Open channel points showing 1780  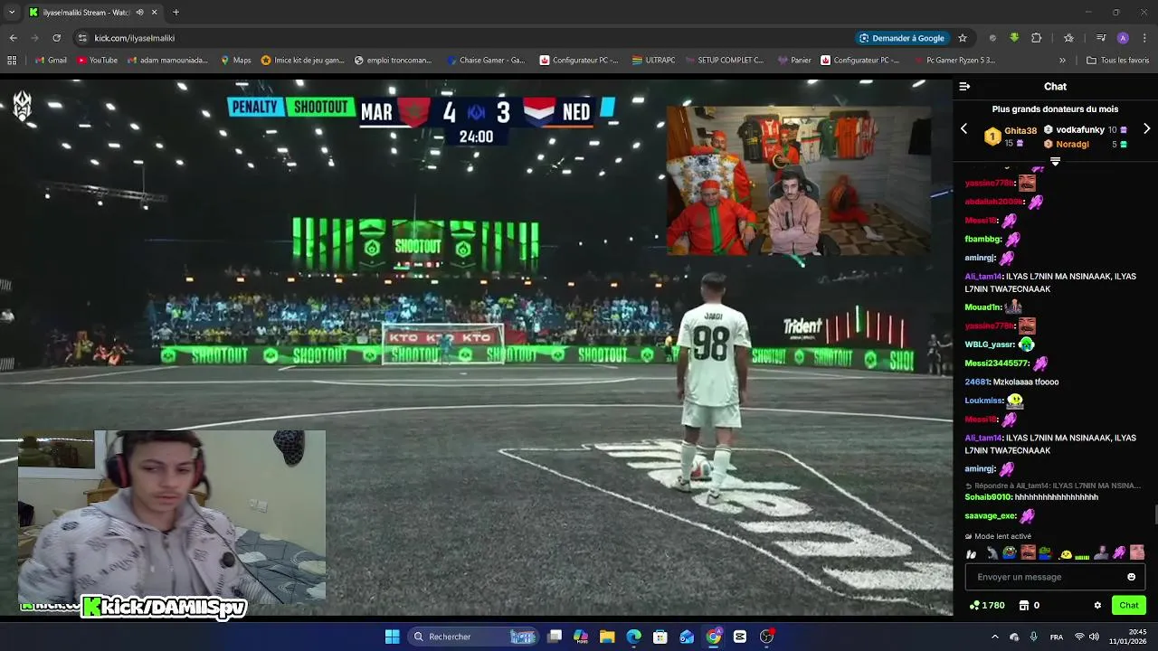click(987, 605)
